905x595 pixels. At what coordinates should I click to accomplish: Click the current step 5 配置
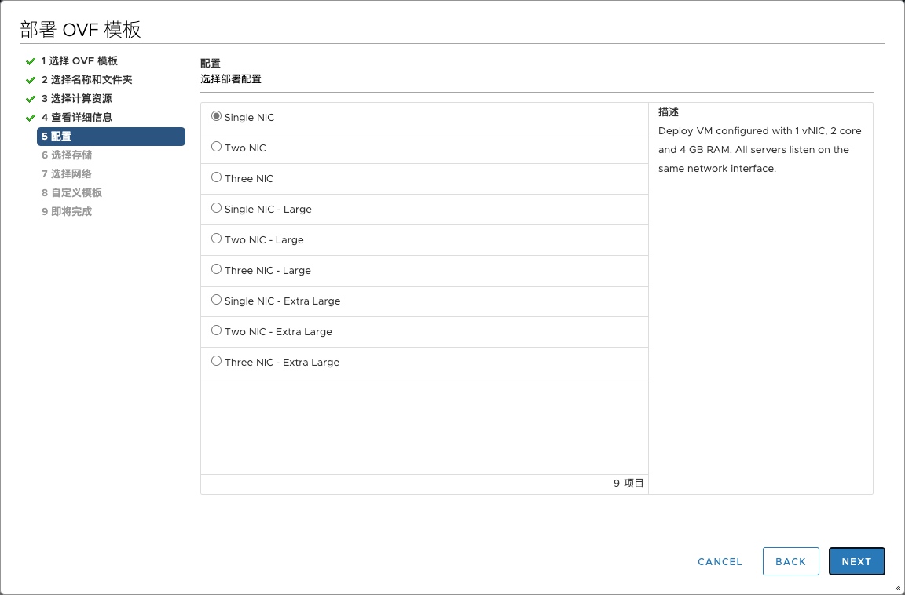point(111,137)
